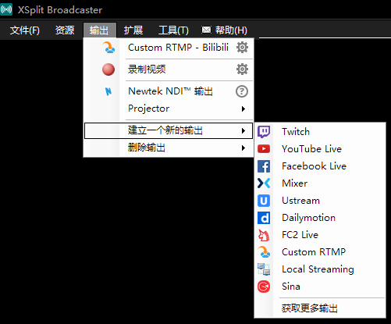The image size is (391, 324).
Task: Open the 扩展 menu
Action: tap(133, 30)
